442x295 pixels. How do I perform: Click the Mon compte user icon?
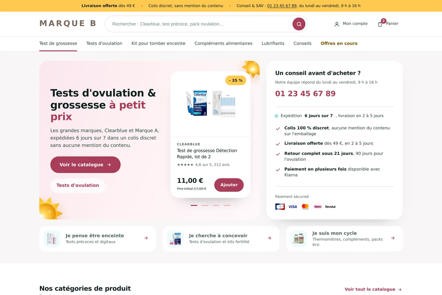pos(337,24)
